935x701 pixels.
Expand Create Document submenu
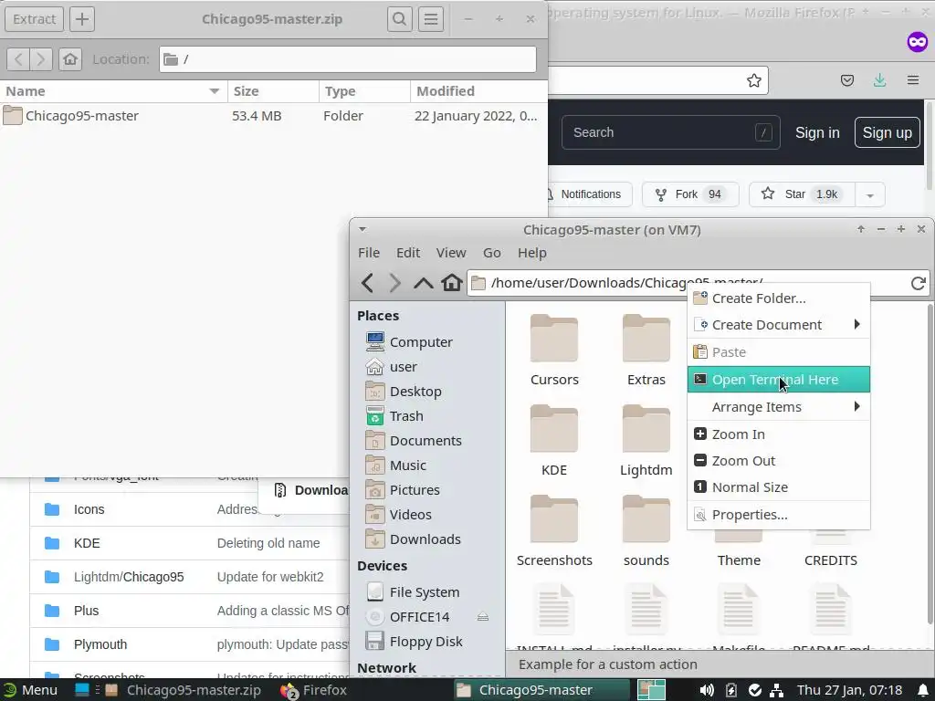[779, 325]
